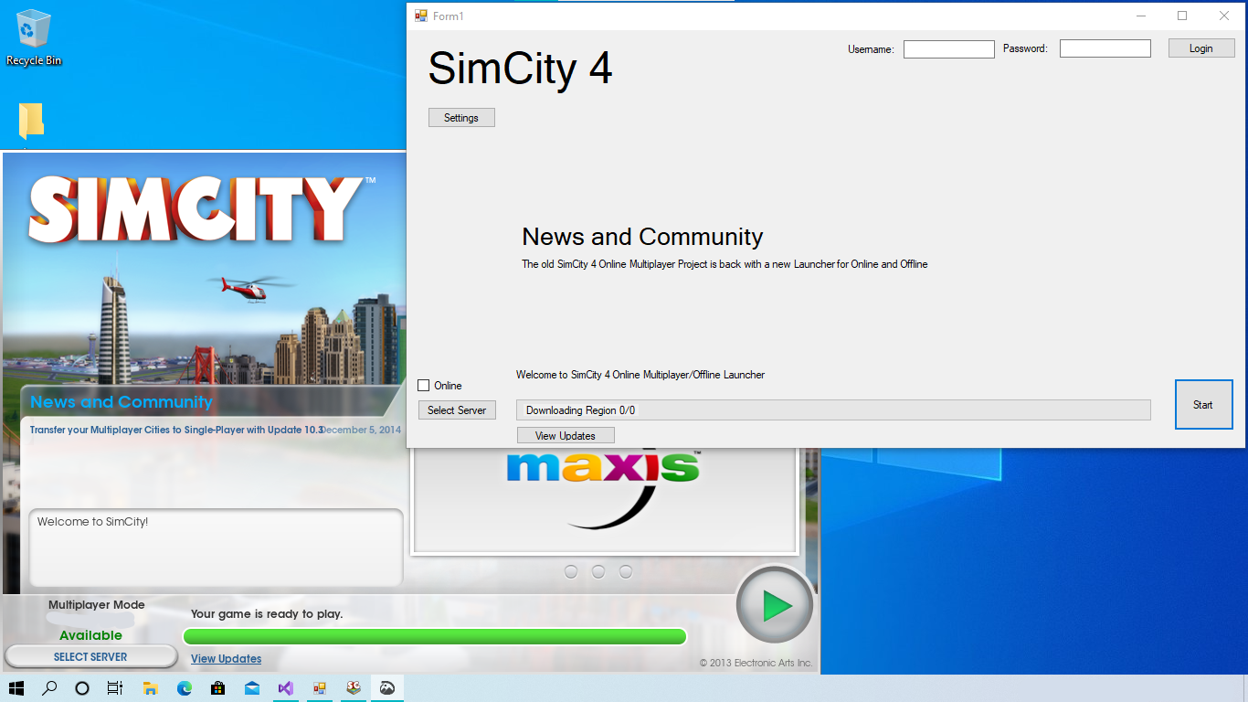Viewport: 1248px width, 702px height.
Task: Select the first carousel dot under Maxis banner
Action: [x=571, y=571]
